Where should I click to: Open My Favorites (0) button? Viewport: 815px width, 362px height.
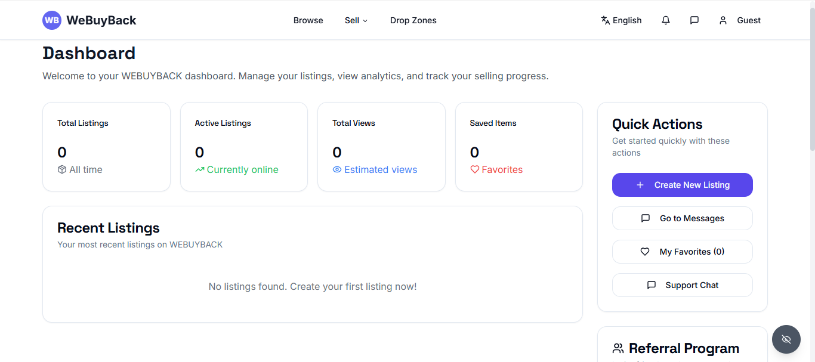tap(683, 252)
